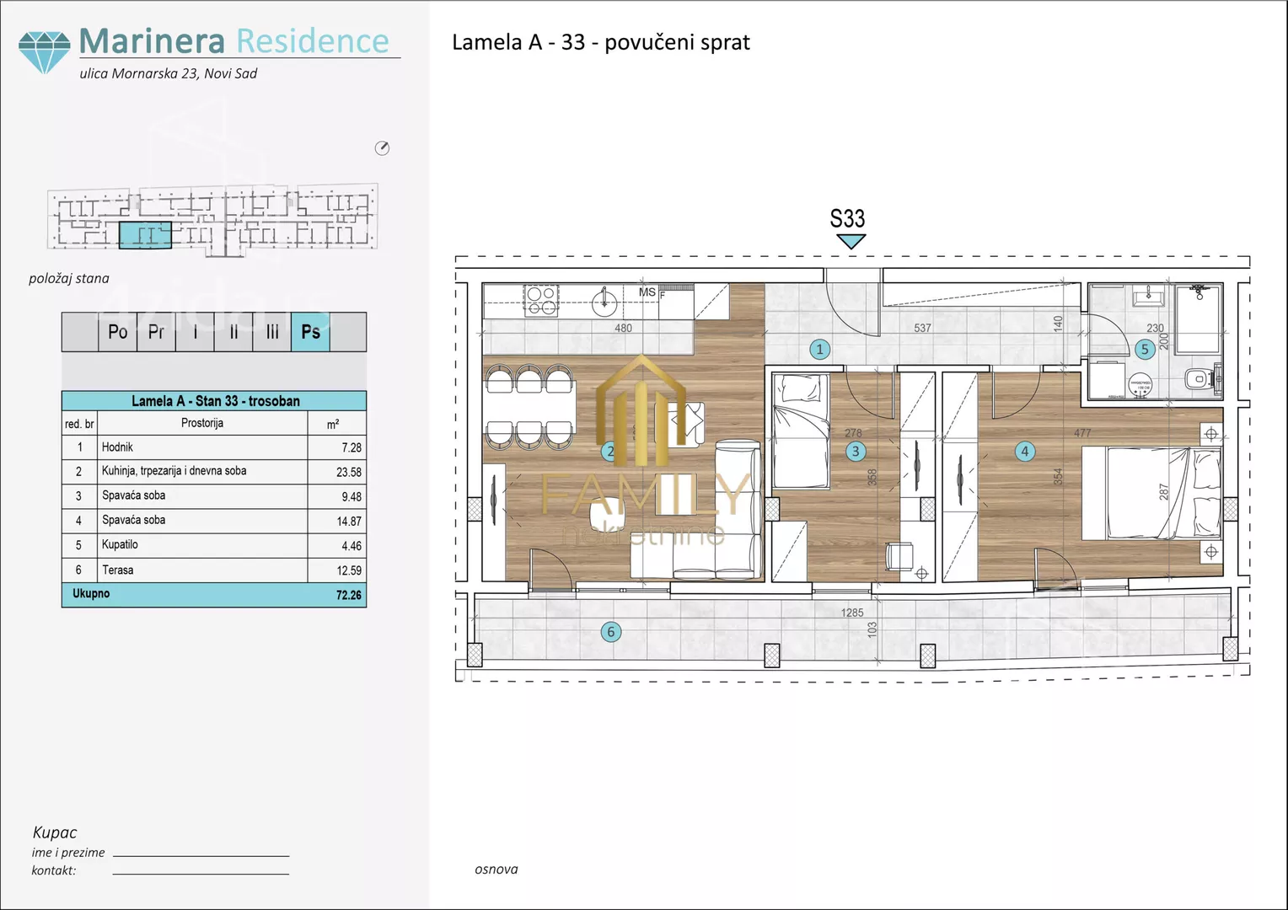The image size is (1288, 910).
Task: Click the table header 'Lamela A - Stan 33 - trosoban'
Action: click(x=215, y=401)
